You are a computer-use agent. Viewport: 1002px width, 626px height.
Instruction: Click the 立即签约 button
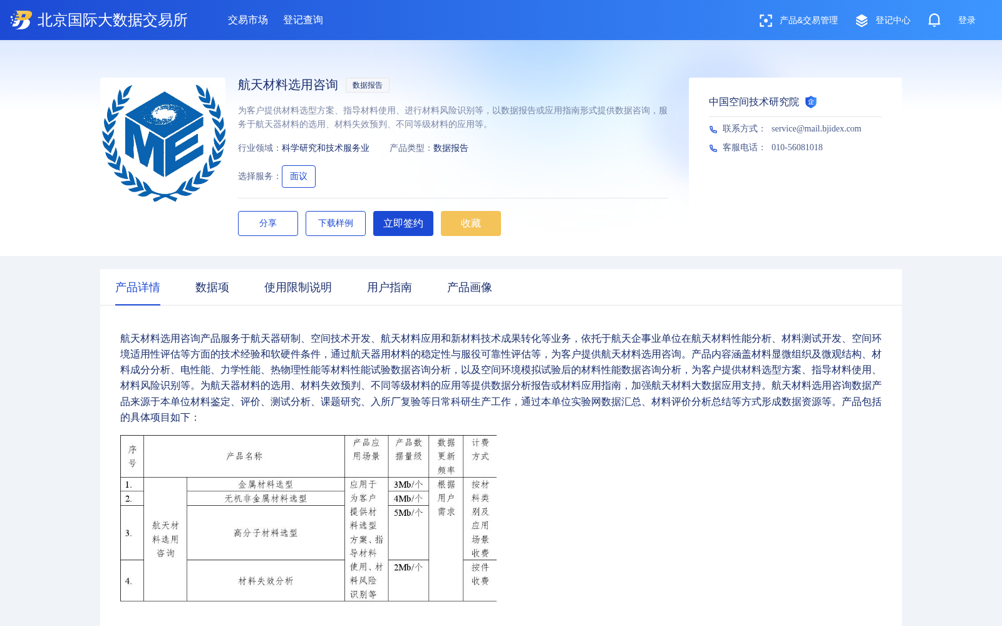(403, 223)
